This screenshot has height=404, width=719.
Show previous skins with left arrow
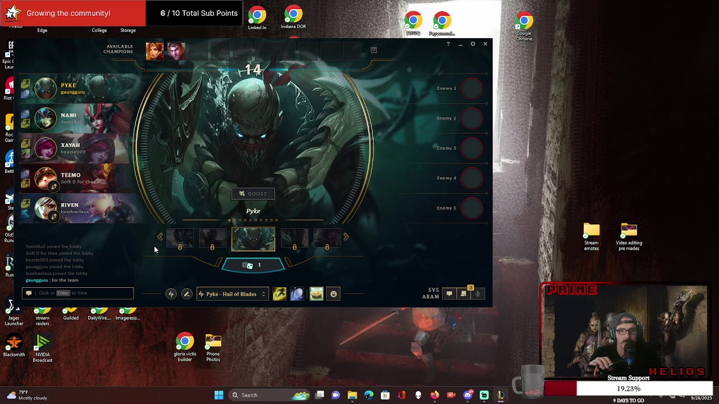(160, 237)
